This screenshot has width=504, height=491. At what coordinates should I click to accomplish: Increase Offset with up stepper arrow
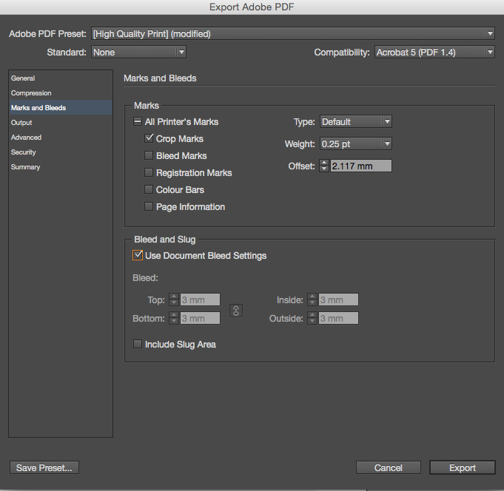tap(324, 163)
